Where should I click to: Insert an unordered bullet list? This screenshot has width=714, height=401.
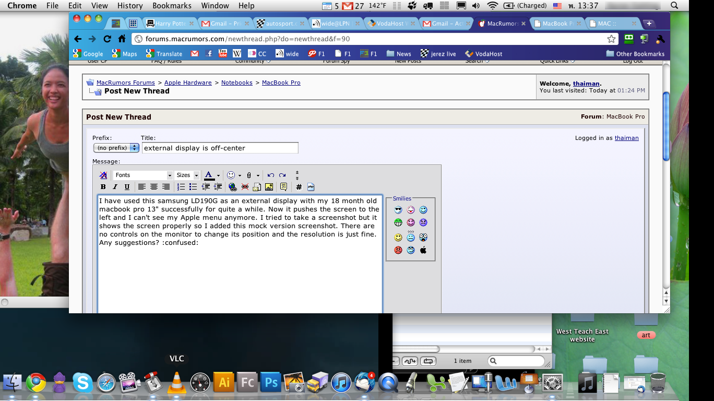tap(193, 187)
